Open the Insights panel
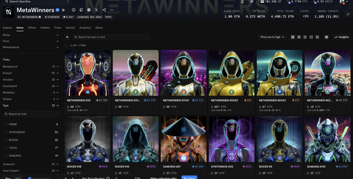Image resolution: width=353 pixels, height=179 pixels. point(342,37)
